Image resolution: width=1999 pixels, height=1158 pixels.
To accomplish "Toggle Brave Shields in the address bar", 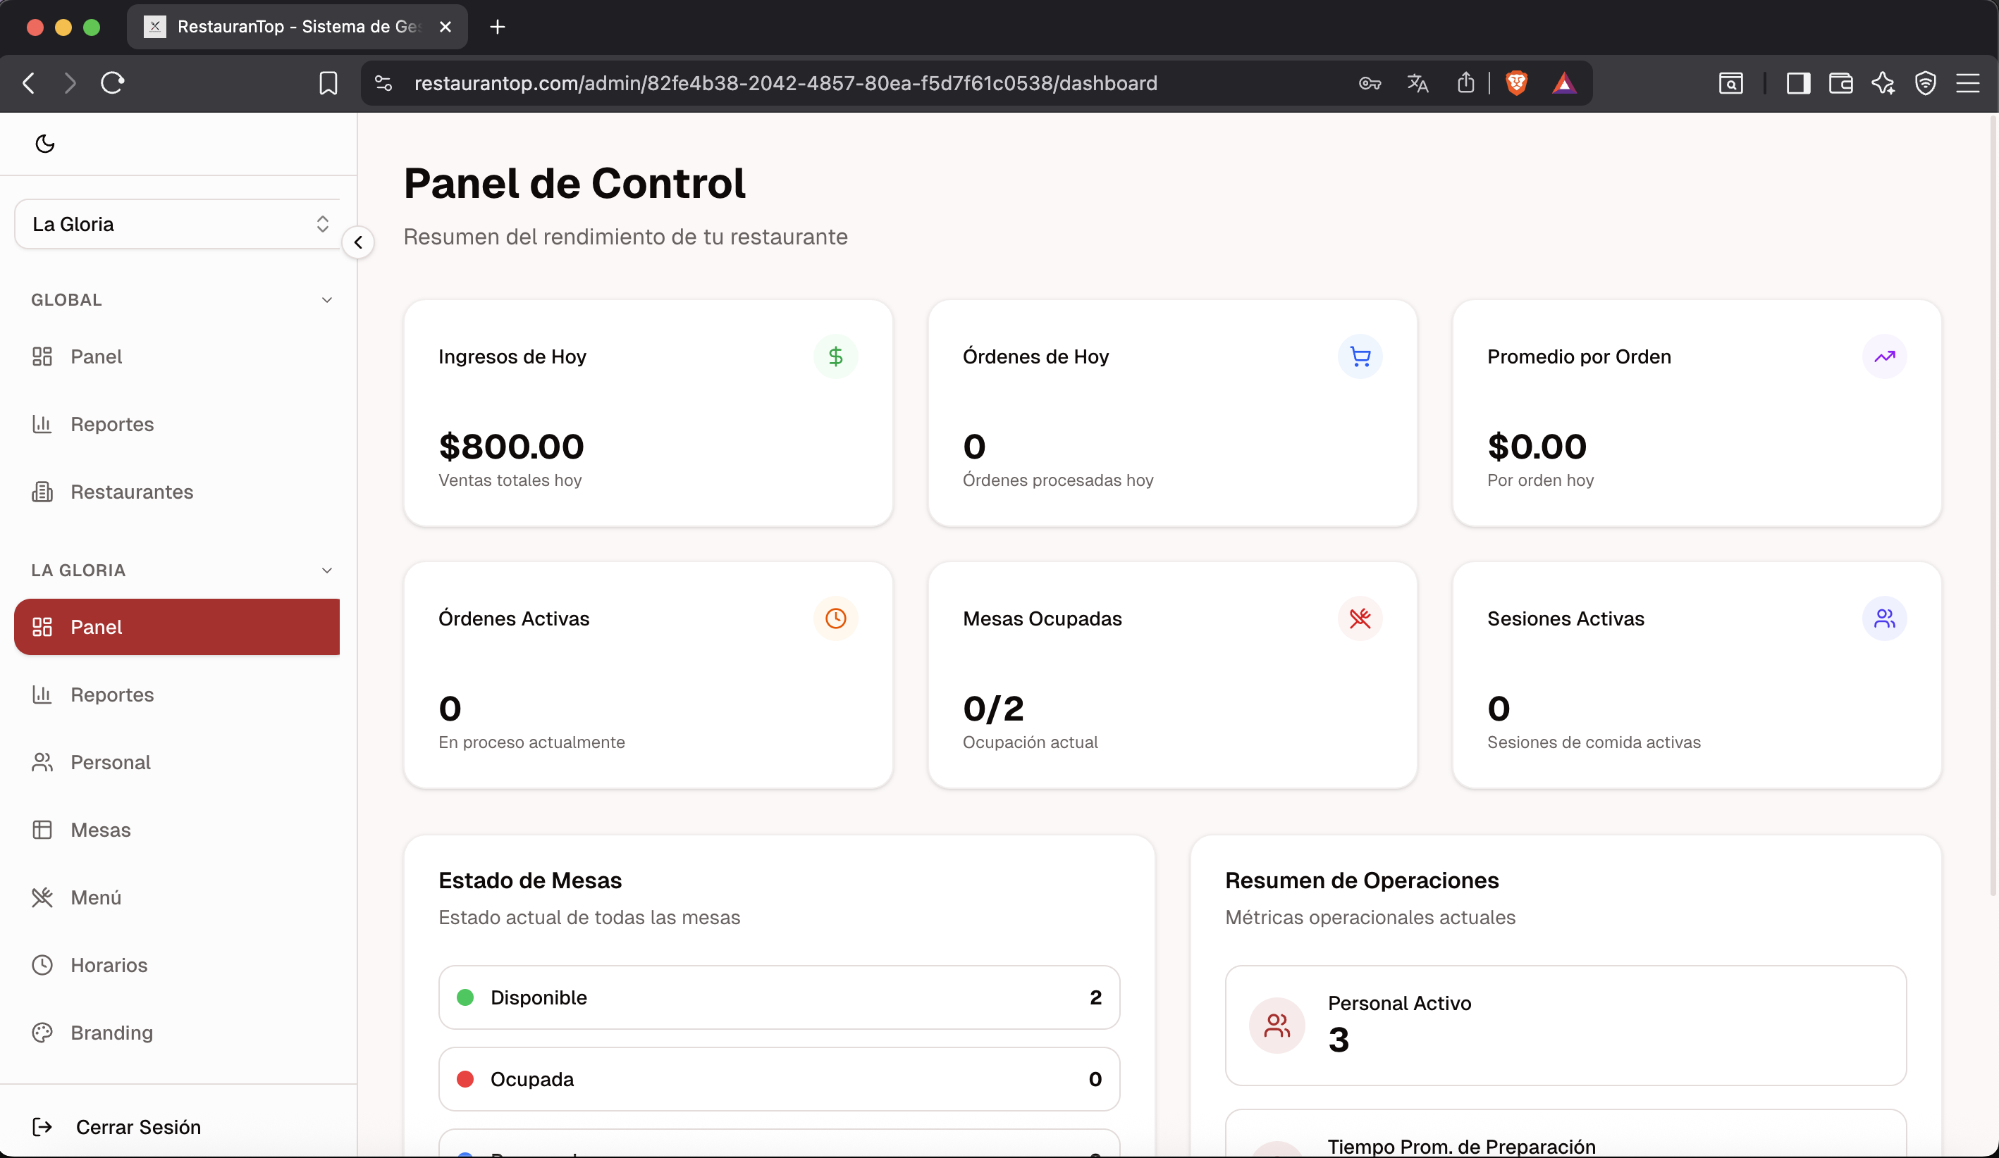I will pyautogui.click(x=1518, y=82).
